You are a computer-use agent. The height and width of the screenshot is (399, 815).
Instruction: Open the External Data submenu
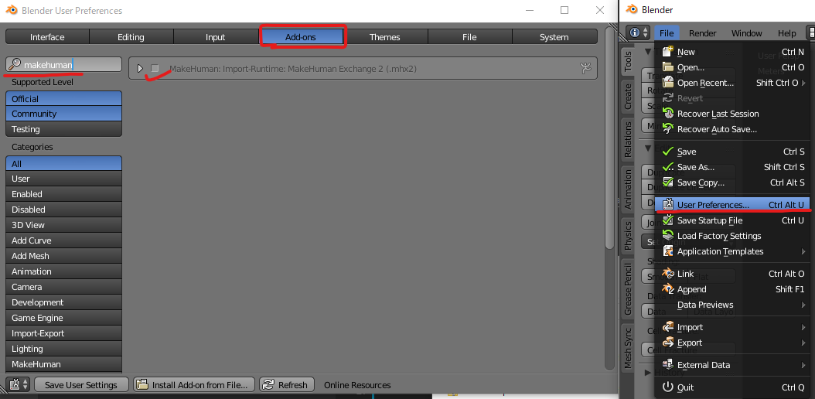click(732, 365)
